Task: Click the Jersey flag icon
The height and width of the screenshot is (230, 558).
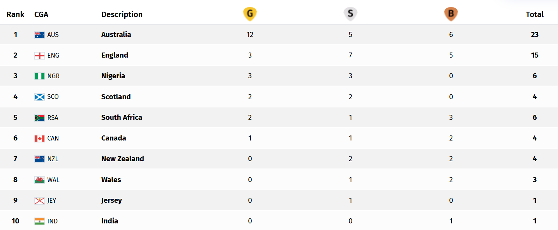Action: [x=40, y=200]
